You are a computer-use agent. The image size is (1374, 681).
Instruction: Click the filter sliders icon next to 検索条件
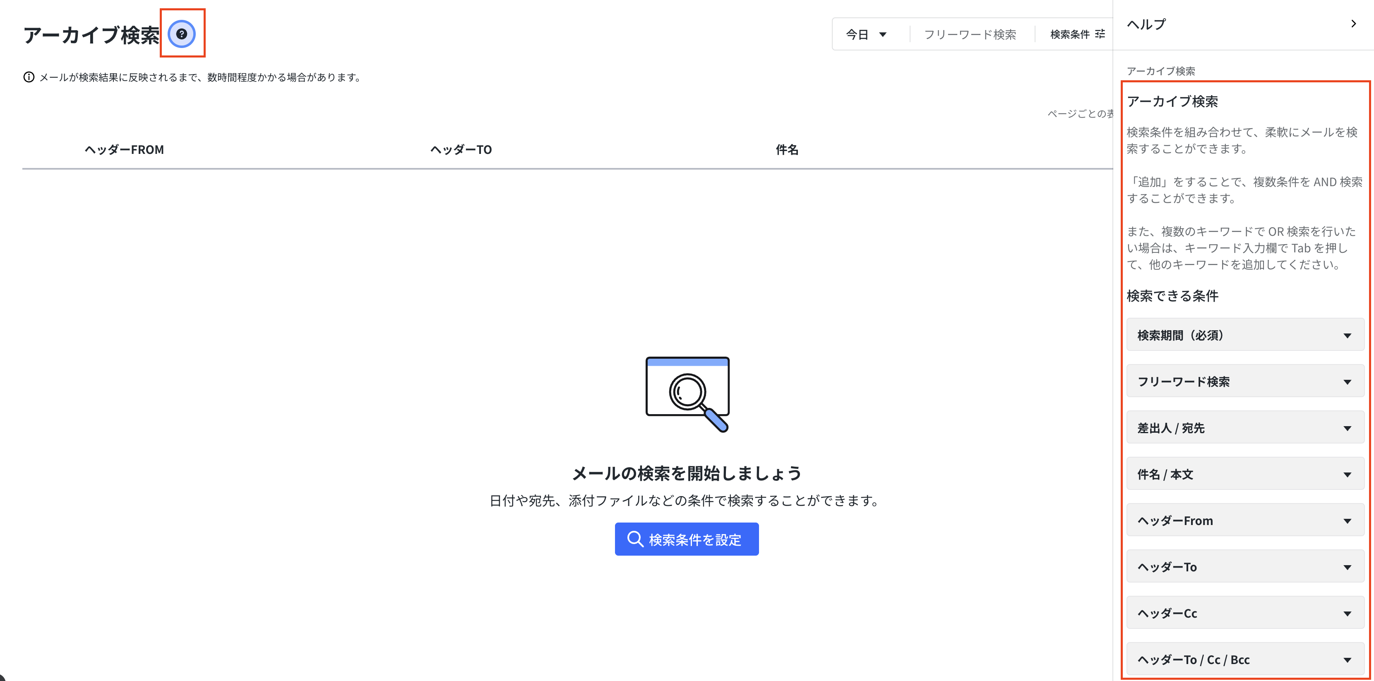[1100, 34]
